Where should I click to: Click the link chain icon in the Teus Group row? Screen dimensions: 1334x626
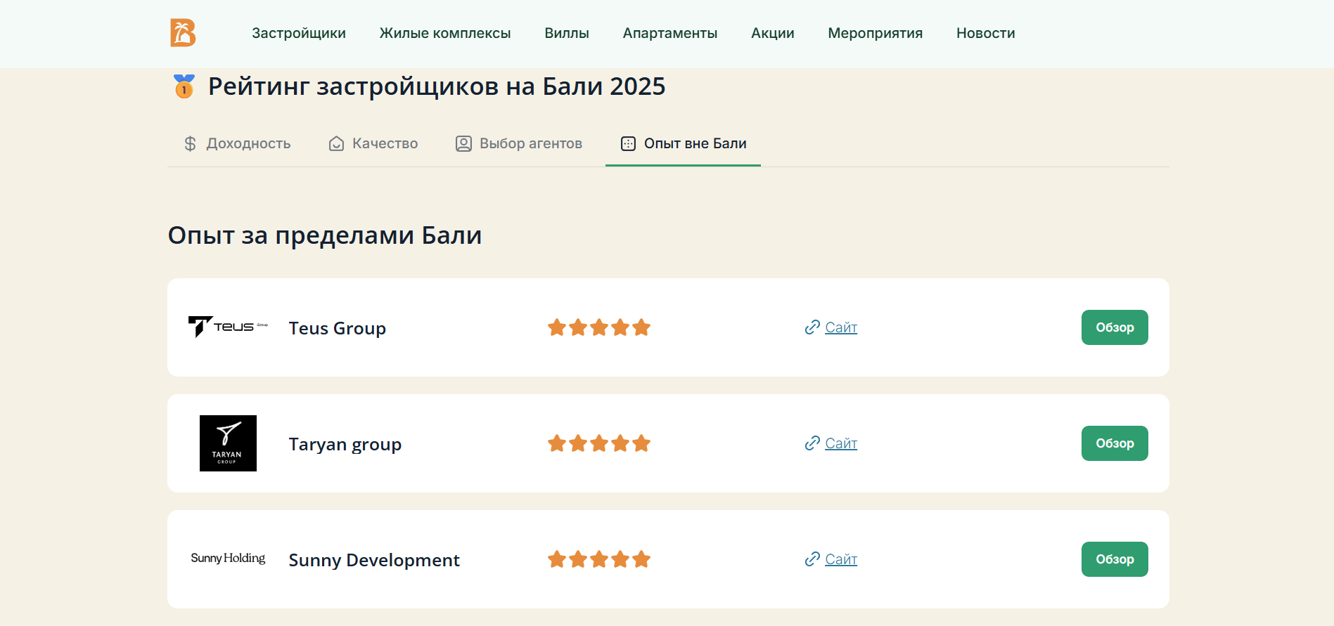[812, 327]
